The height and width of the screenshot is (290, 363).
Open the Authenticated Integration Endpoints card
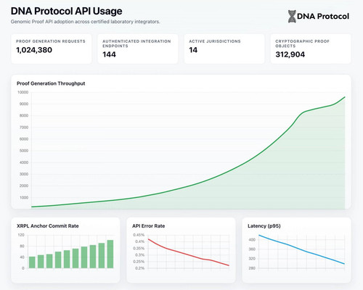138,49
